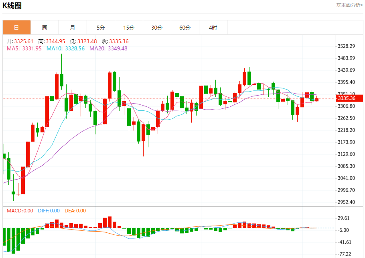The width and height of the screenshot is (365, 258).
Task: Select the 日 daily chart tab
Action: click(x=16, y=28)
